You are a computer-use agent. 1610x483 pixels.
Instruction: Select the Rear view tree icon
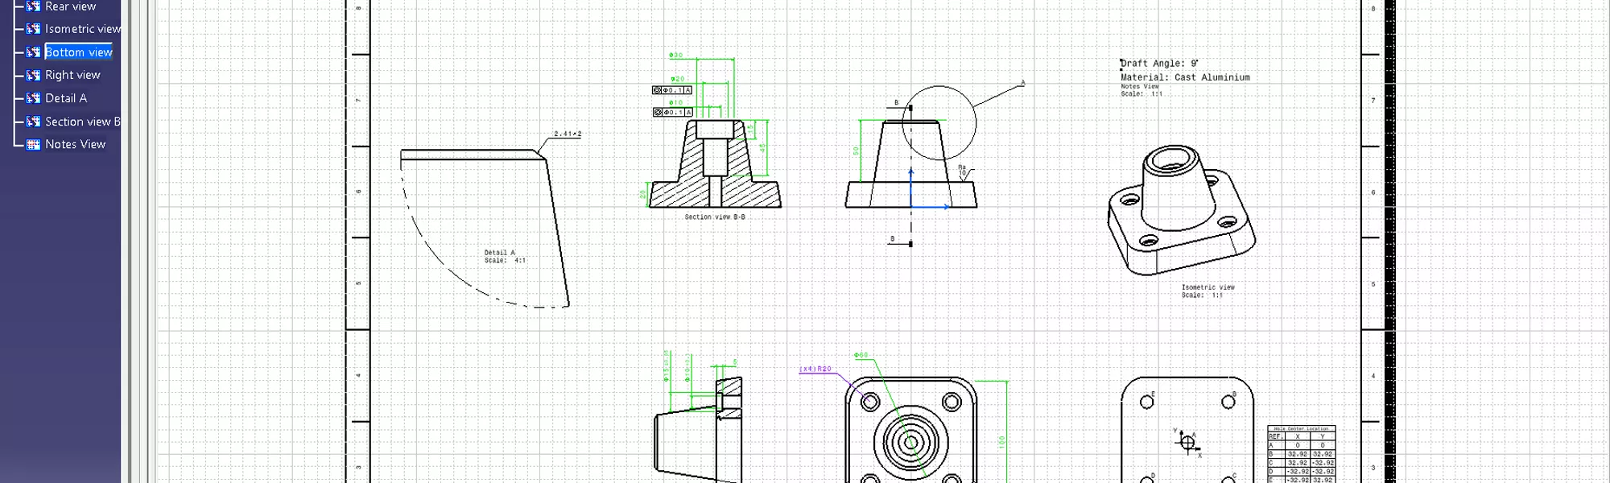[33, 6]
